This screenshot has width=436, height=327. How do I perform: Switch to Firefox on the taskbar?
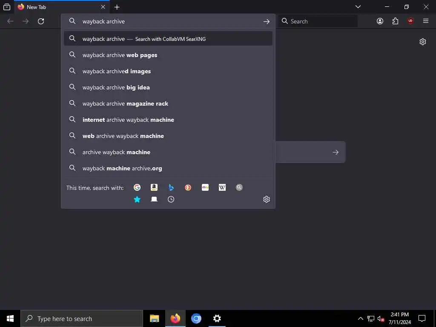click(175, 318)
